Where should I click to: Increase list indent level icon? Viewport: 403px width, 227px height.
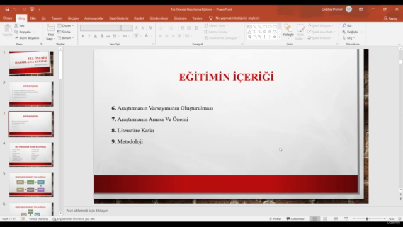(189, 28)
